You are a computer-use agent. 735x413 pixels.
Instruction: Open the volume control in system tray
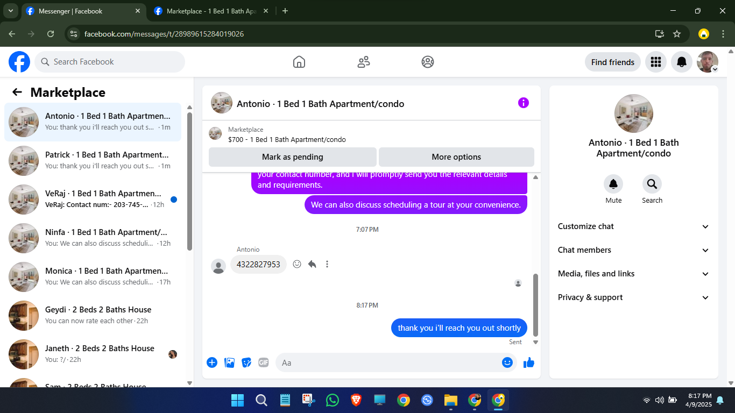pyautogui.click(x=659, y=400)
